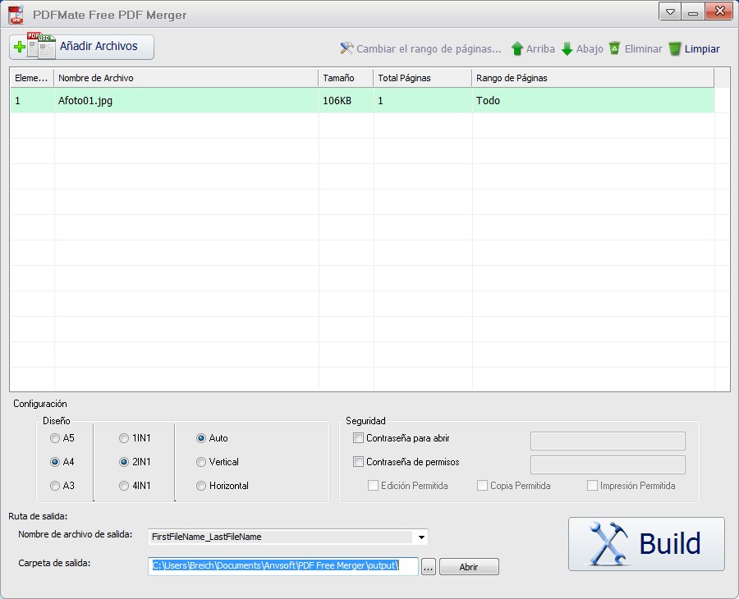Click the Rango de Páginas column header
This screenshot has height=599, width=739.
(593, 78)
